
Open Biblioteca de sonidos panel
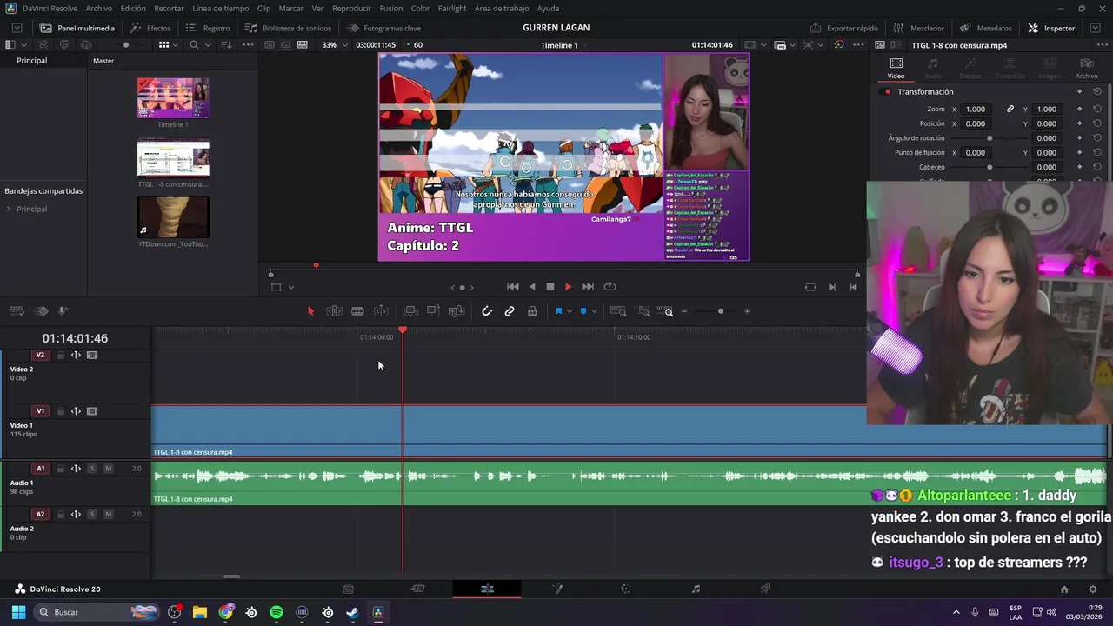(x=288, y=28)
